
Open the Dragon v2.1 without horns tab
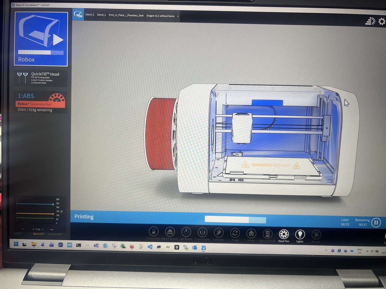click(161, 15)
